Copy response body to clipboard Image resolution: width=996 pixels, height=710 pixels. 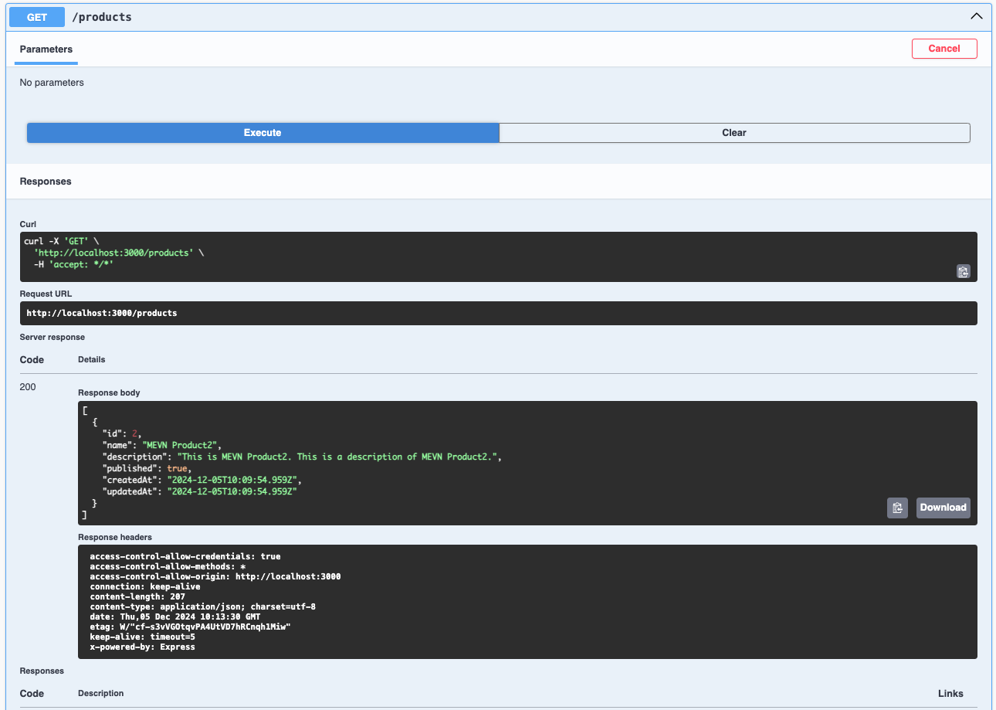tap(897, 508)
